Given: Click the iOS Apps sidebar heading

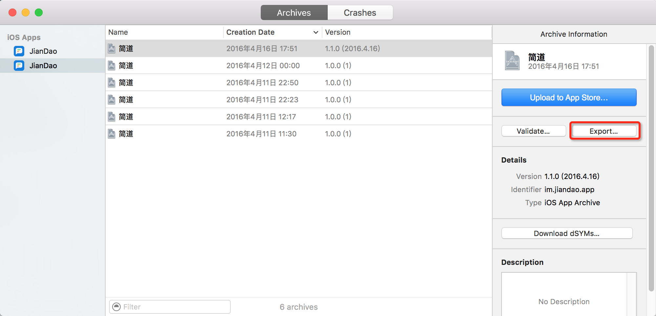Looking at the screenshot, I should 24,37.
